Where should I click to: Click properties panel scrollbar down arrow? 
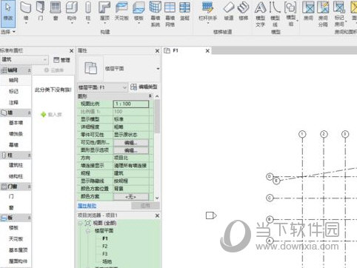click(157, 198)
